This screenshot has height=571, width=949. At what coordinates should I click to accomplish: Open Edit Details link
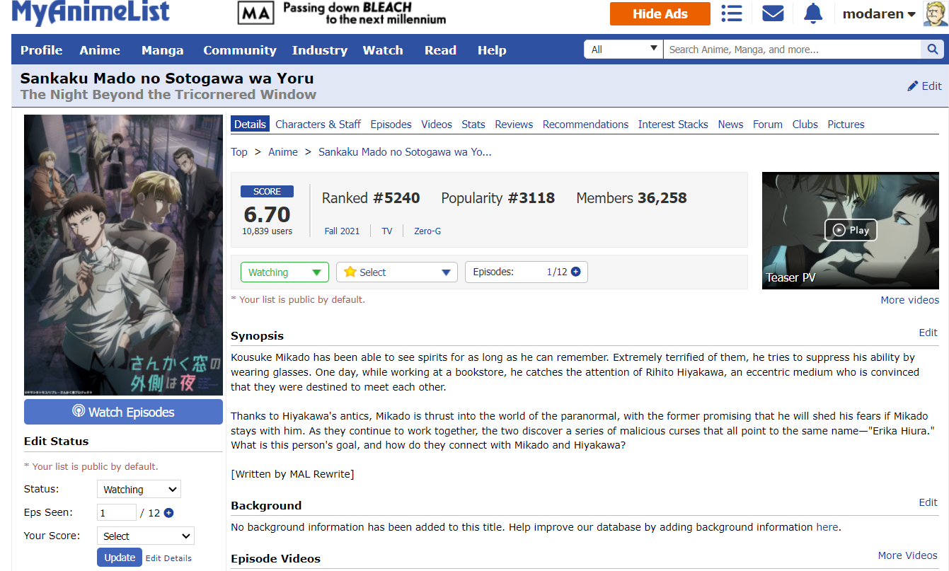(168, 558)
